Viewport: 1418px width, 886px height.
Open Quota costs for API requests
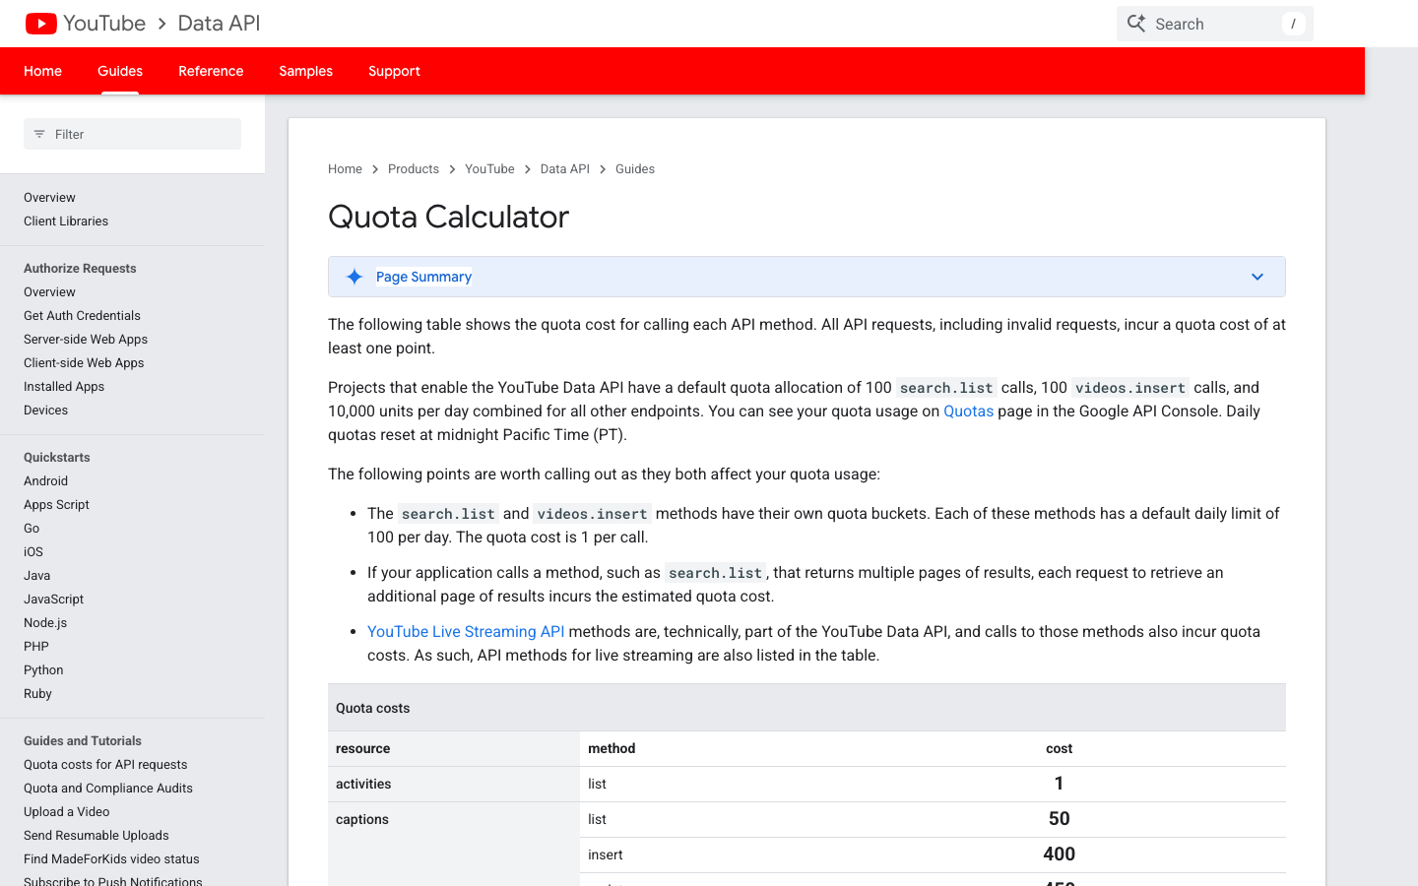tap(105, 765)
